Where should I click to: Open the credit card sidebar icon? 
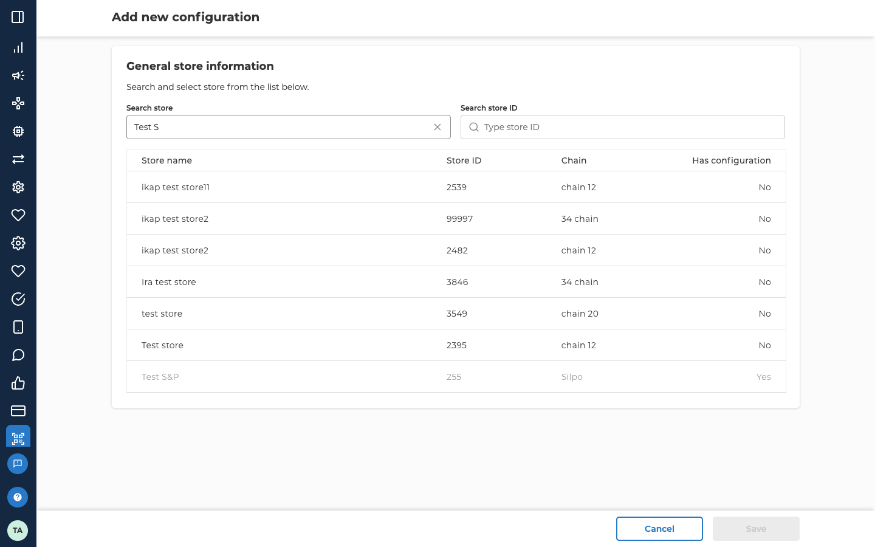click(x=18, y=411)
